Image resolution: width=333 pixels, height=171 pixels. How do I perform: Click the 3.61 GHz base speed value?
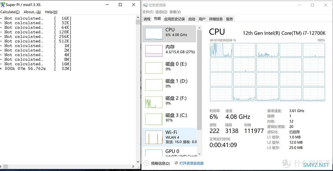pos(297,111)
